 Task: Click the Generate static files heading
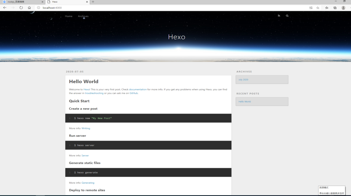pos(84,163)
